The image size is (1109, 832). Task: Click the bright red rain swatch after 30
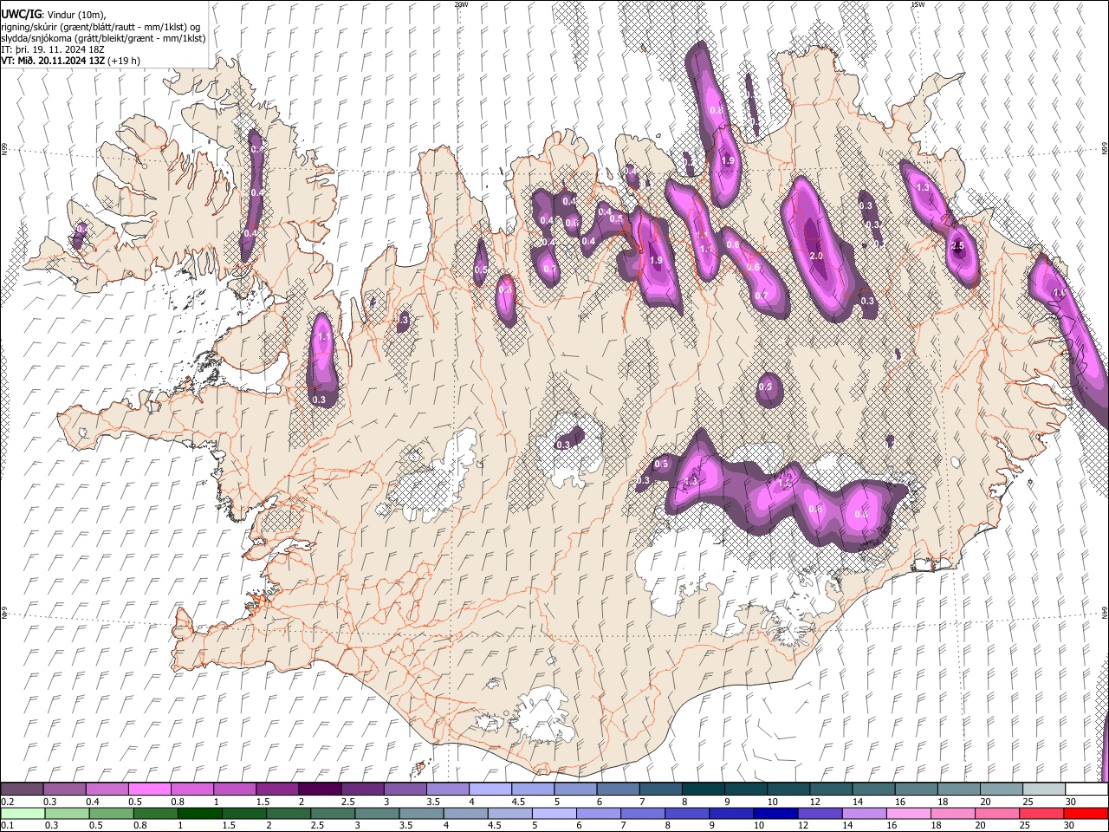(x=1086, y=813)
